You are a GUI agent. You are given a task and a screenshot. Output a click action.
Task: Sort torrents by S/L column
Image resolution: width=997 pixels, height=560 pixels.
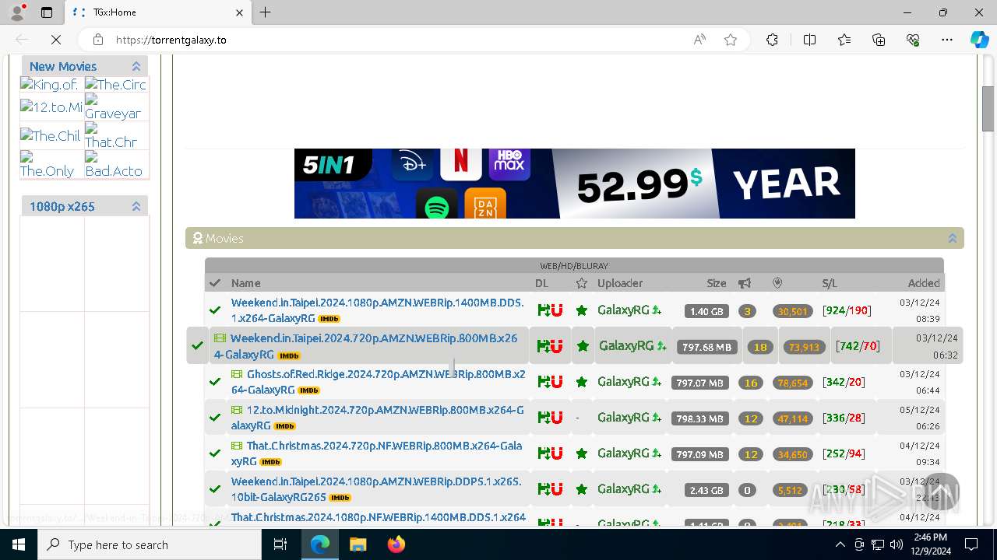830,283
